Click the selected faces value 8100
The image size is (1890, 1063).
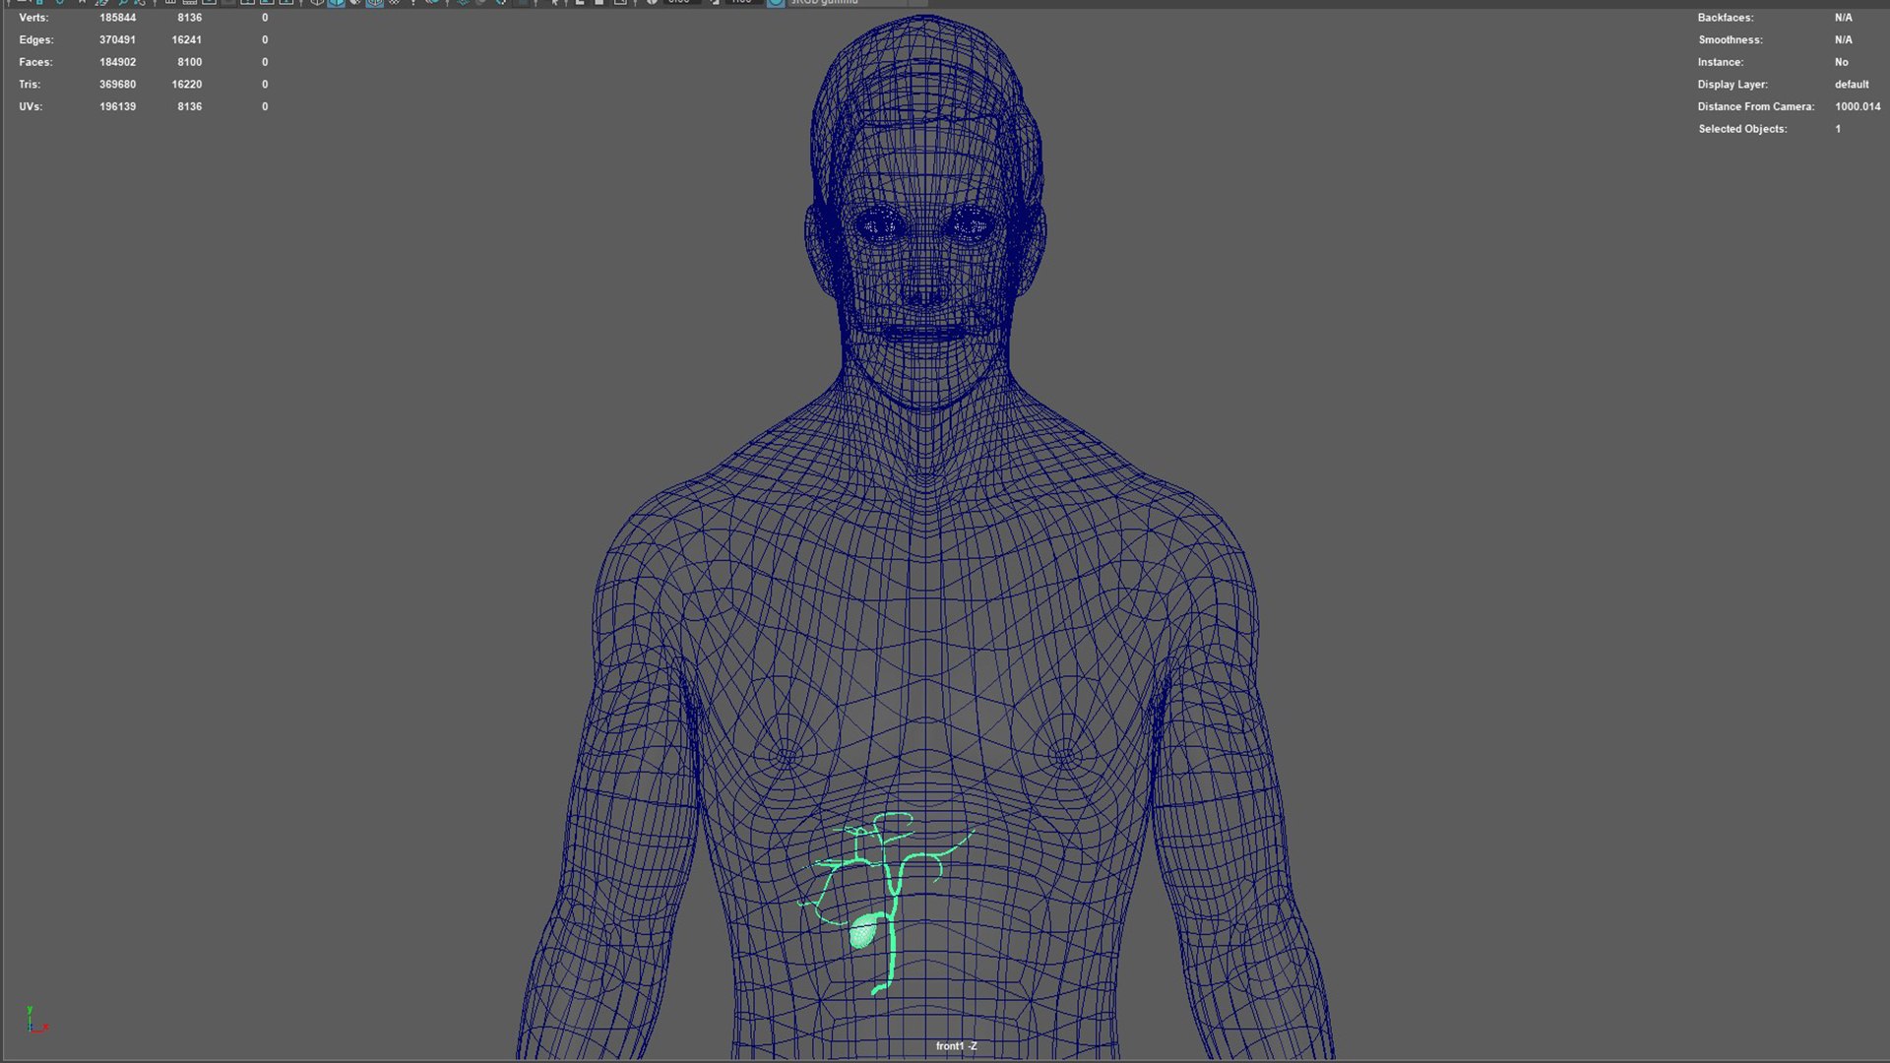189,62
